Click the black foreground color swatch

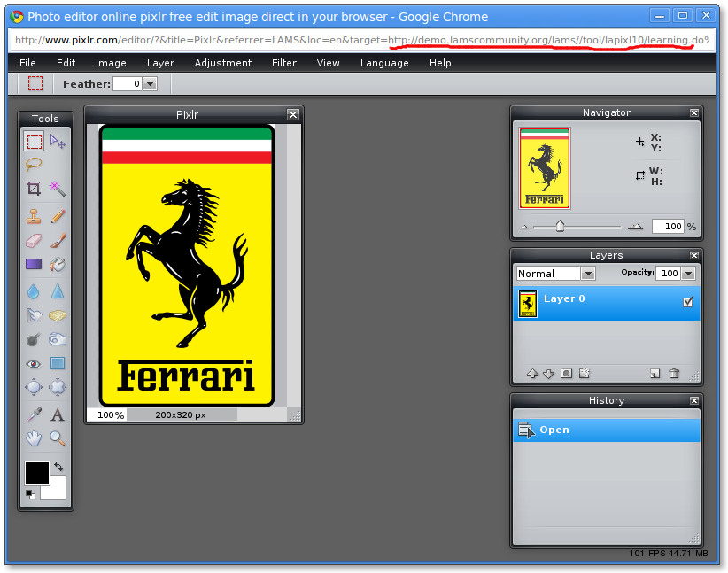pyautogui.click(x=36, y=473)
